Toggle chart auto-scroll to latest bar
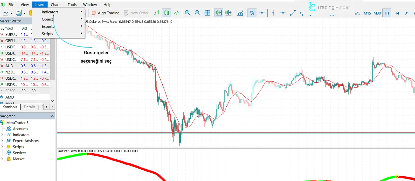The width and height of the screenshot is (415, 181). pos(218,13)
